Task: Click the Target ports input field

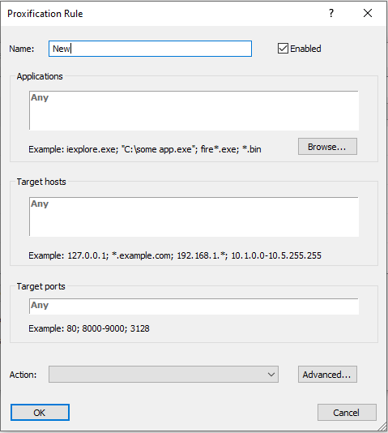Action: pos(194,307)
